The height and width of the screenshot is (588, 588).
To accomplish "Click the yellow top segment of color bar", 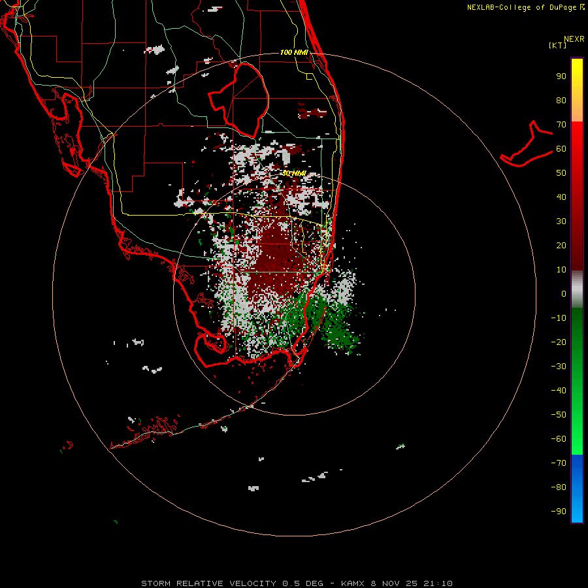I will coord(577,90).
